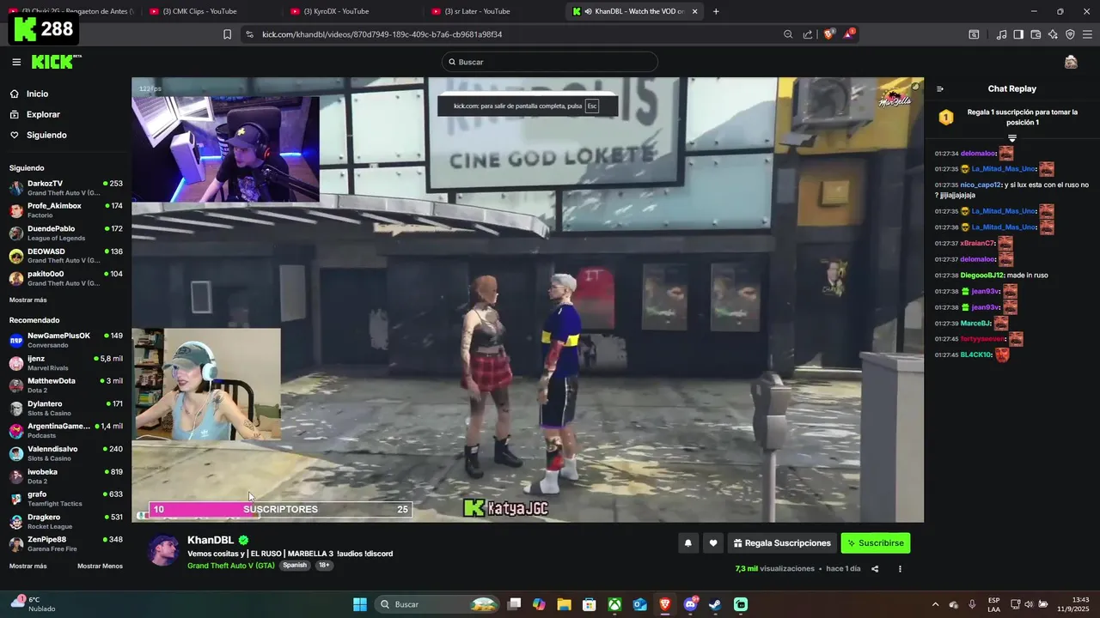Screen dimensions: 1100x618
Task: Open the Brave Wallet icon
Action: [x=1036, y=34]
